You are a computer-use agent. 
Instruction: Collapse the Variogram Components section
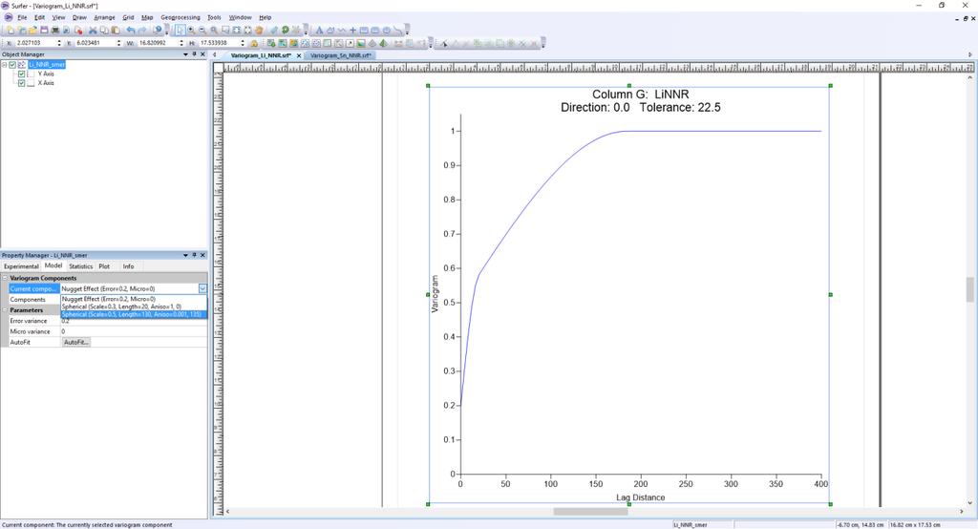[5, 278]
